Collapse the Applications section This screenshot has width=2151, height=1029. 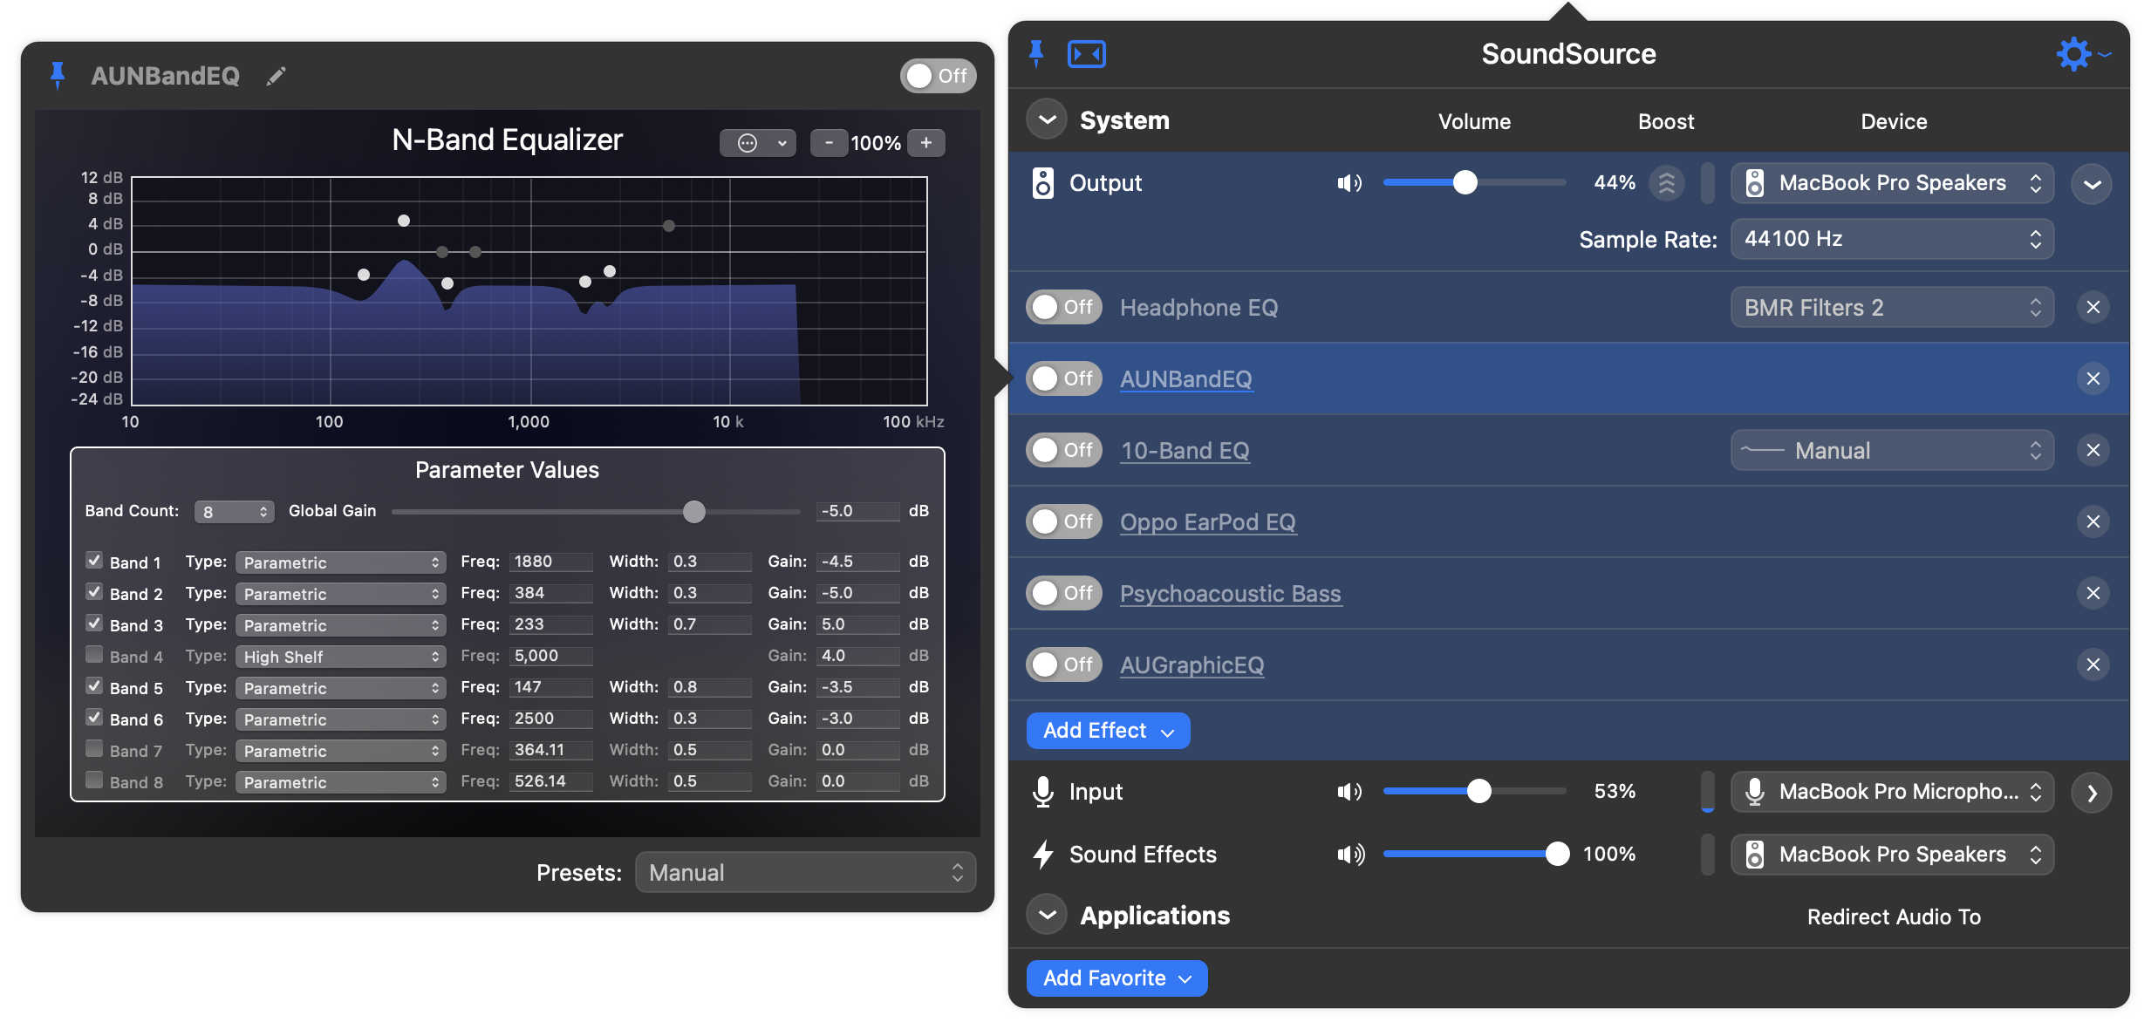pyautogui.click(x=1047, y=915)
